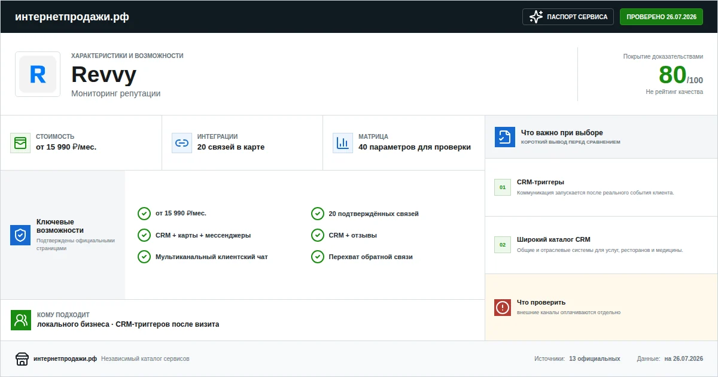This screenshot has height=377, width=718.
Task: Click внешние каналы оплачиваются отдельно text
Action: click(569, 312)
